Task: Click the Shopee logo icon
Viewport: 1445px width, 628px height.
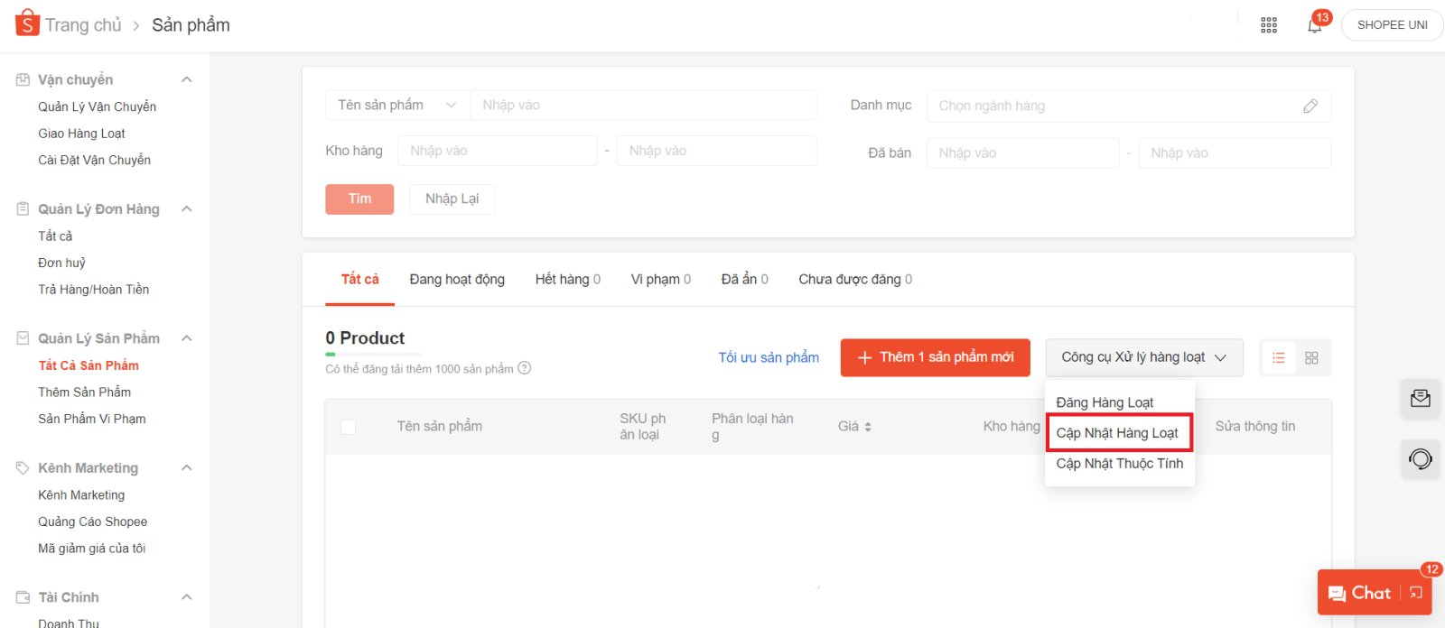Action: tap(27, 23)
